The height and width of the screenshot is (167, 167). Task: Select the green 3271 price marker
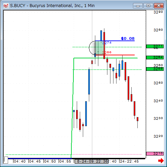point(155,46)
